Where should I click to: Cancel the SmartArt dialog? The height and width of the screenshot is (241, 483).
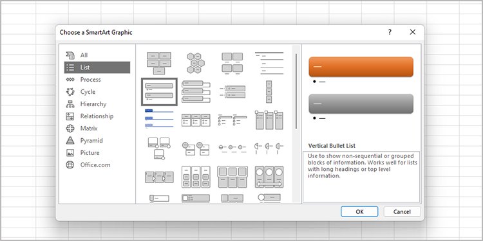click(x=402, y=211)
